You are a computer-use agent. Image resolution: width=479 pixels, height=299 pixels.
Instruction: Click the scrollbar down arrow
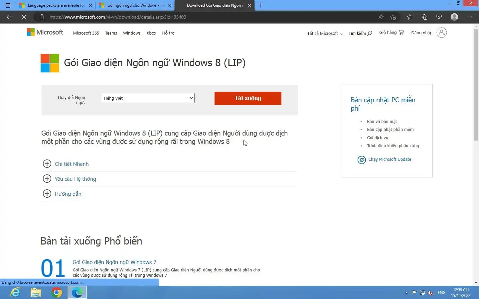click(476, 283)
